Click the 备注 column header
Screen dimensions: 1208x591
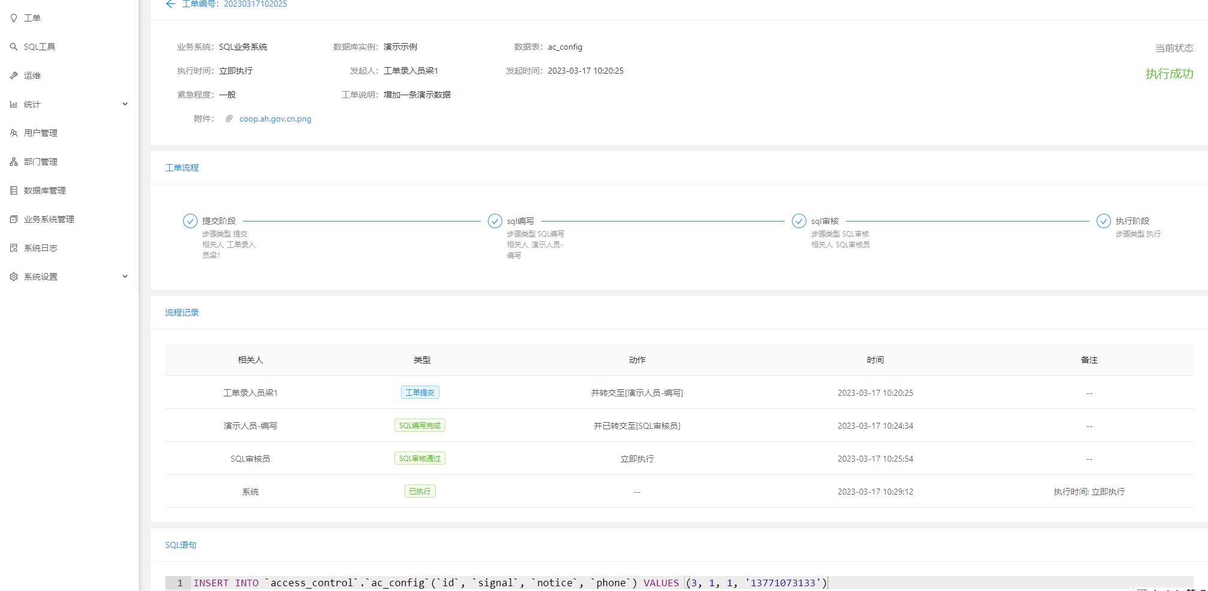pyautogui.click(x=1089, y=360)
